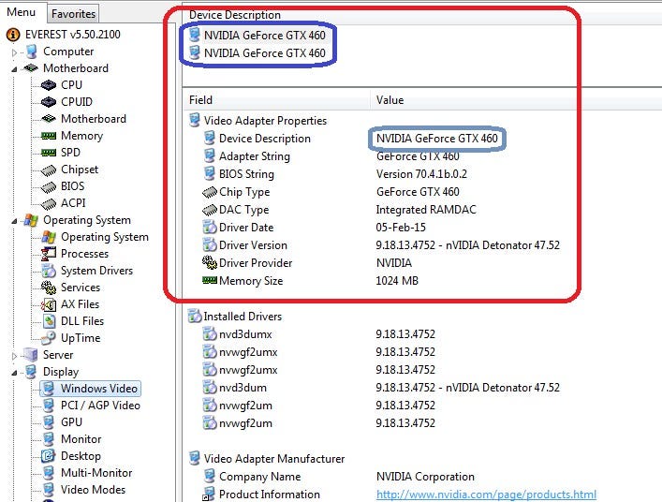Click the 1024 MB memory value
Screen dimensions: 662x502
(397, 281)
